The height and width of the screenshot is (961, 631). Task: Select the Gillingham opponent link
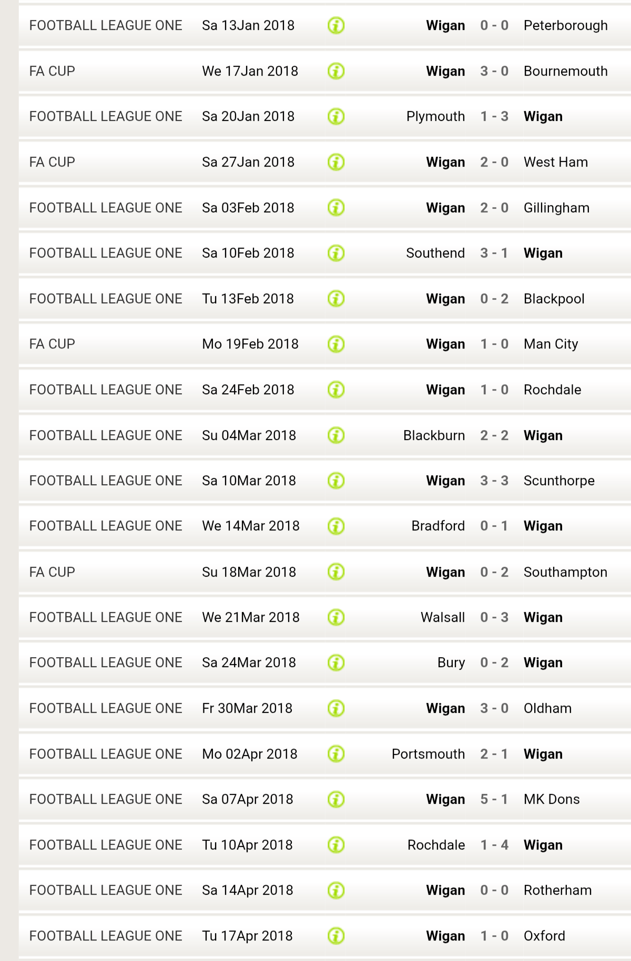coord(556,208)
